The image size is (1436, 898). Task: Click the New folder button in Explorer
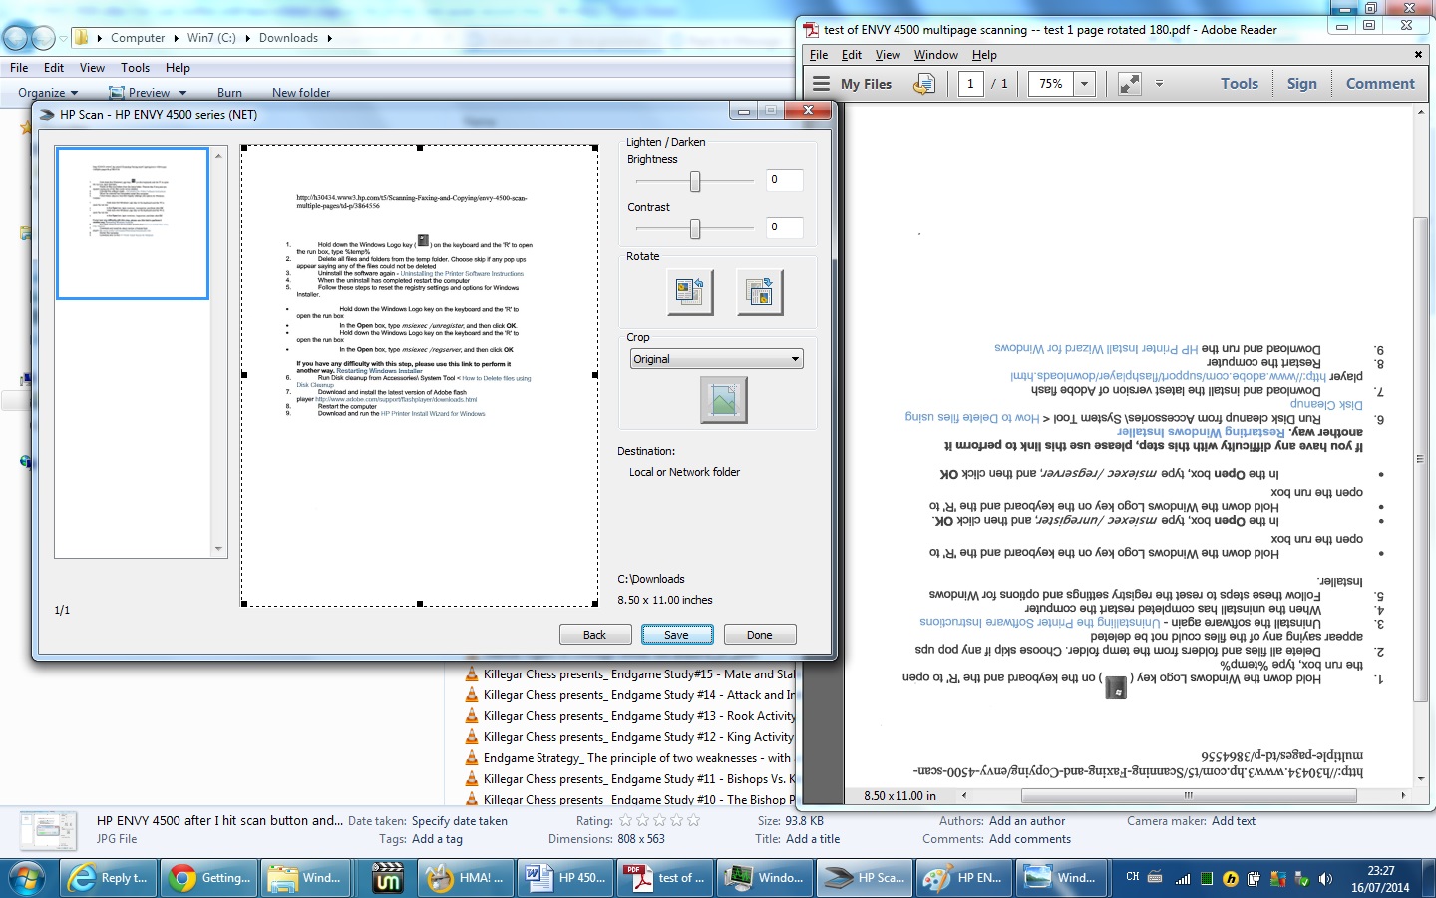tap(301, 93)
